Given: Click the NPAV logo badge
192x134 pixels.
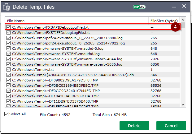Looking at the screenshot, I should click(x=139, y=6).
